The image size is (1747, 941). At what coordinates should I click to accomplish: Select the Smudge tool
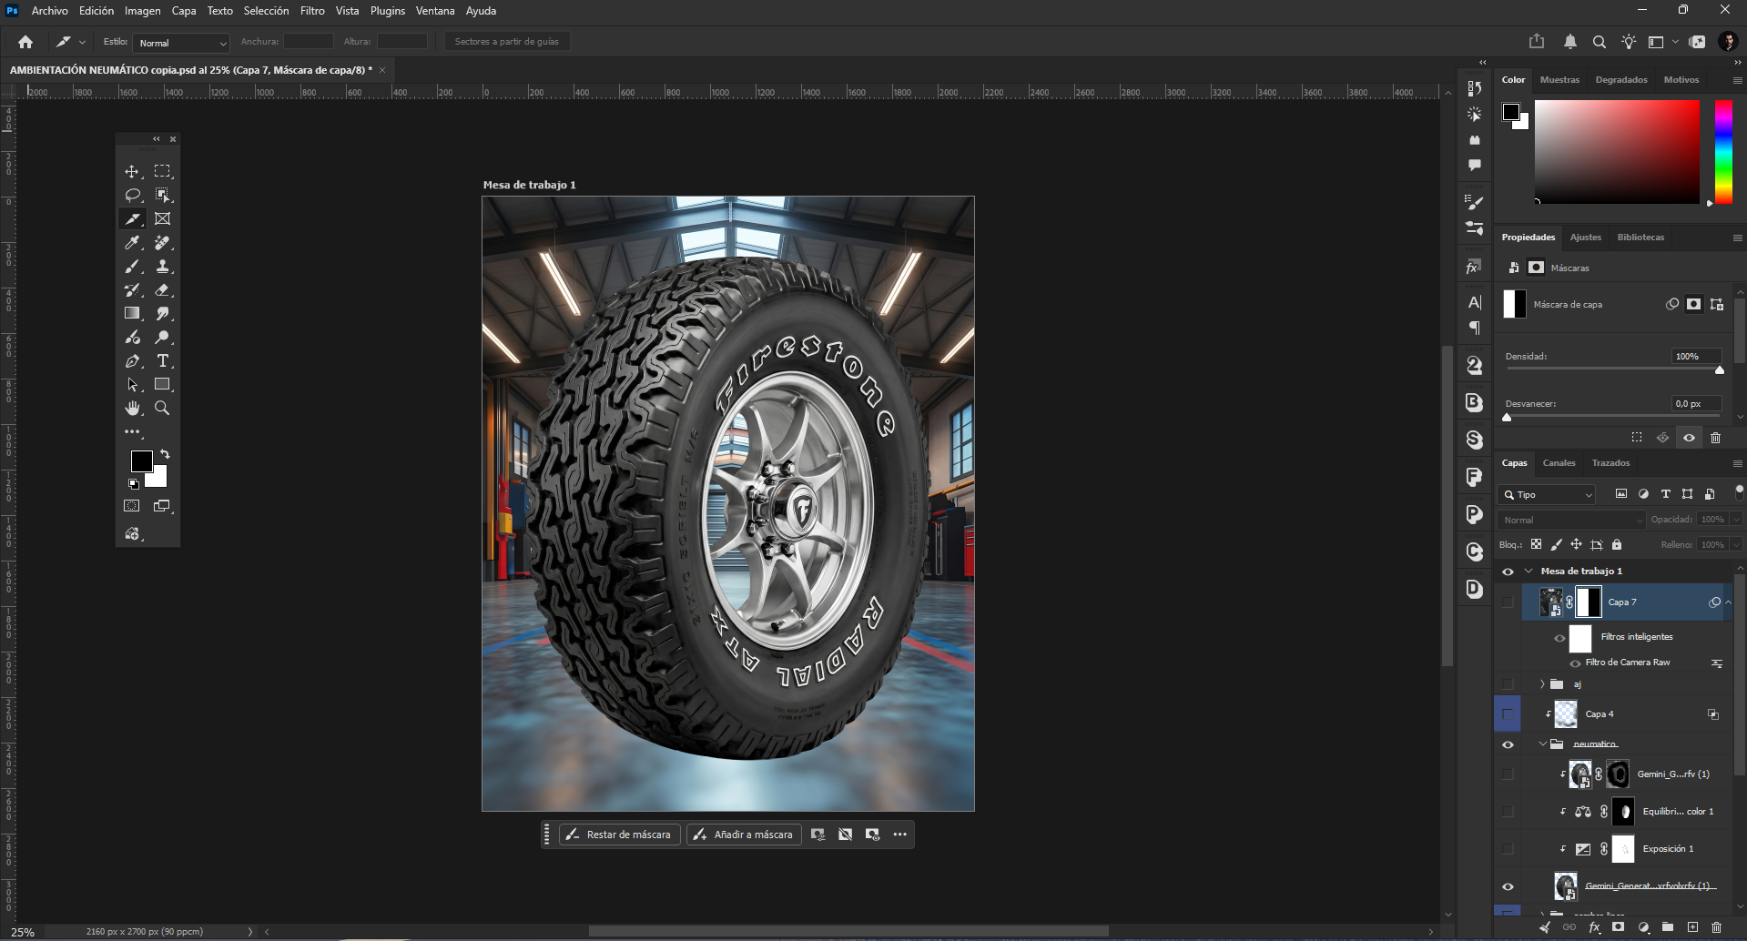click(x=162, y=313)
